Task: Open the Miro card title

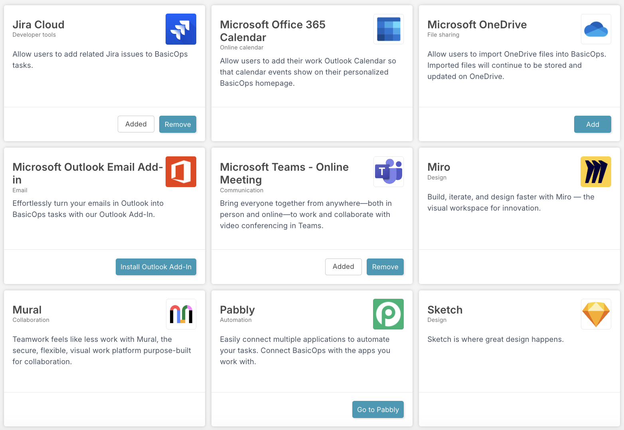Action: [438, 167]
